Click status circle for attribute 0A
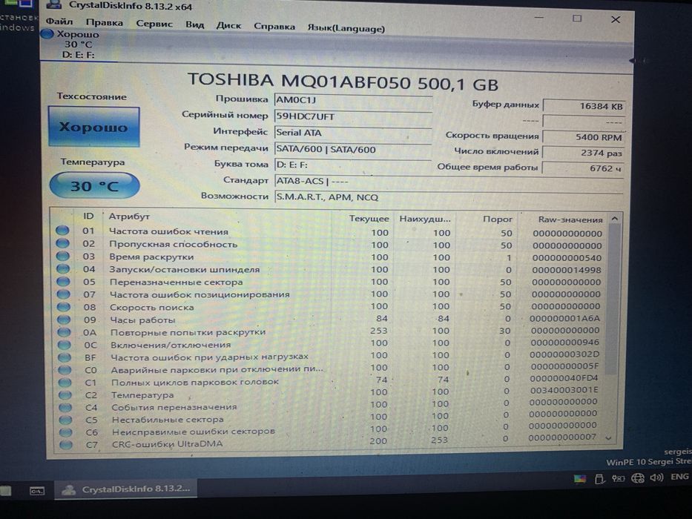This screenshot has height=519, width=692. 64,332
